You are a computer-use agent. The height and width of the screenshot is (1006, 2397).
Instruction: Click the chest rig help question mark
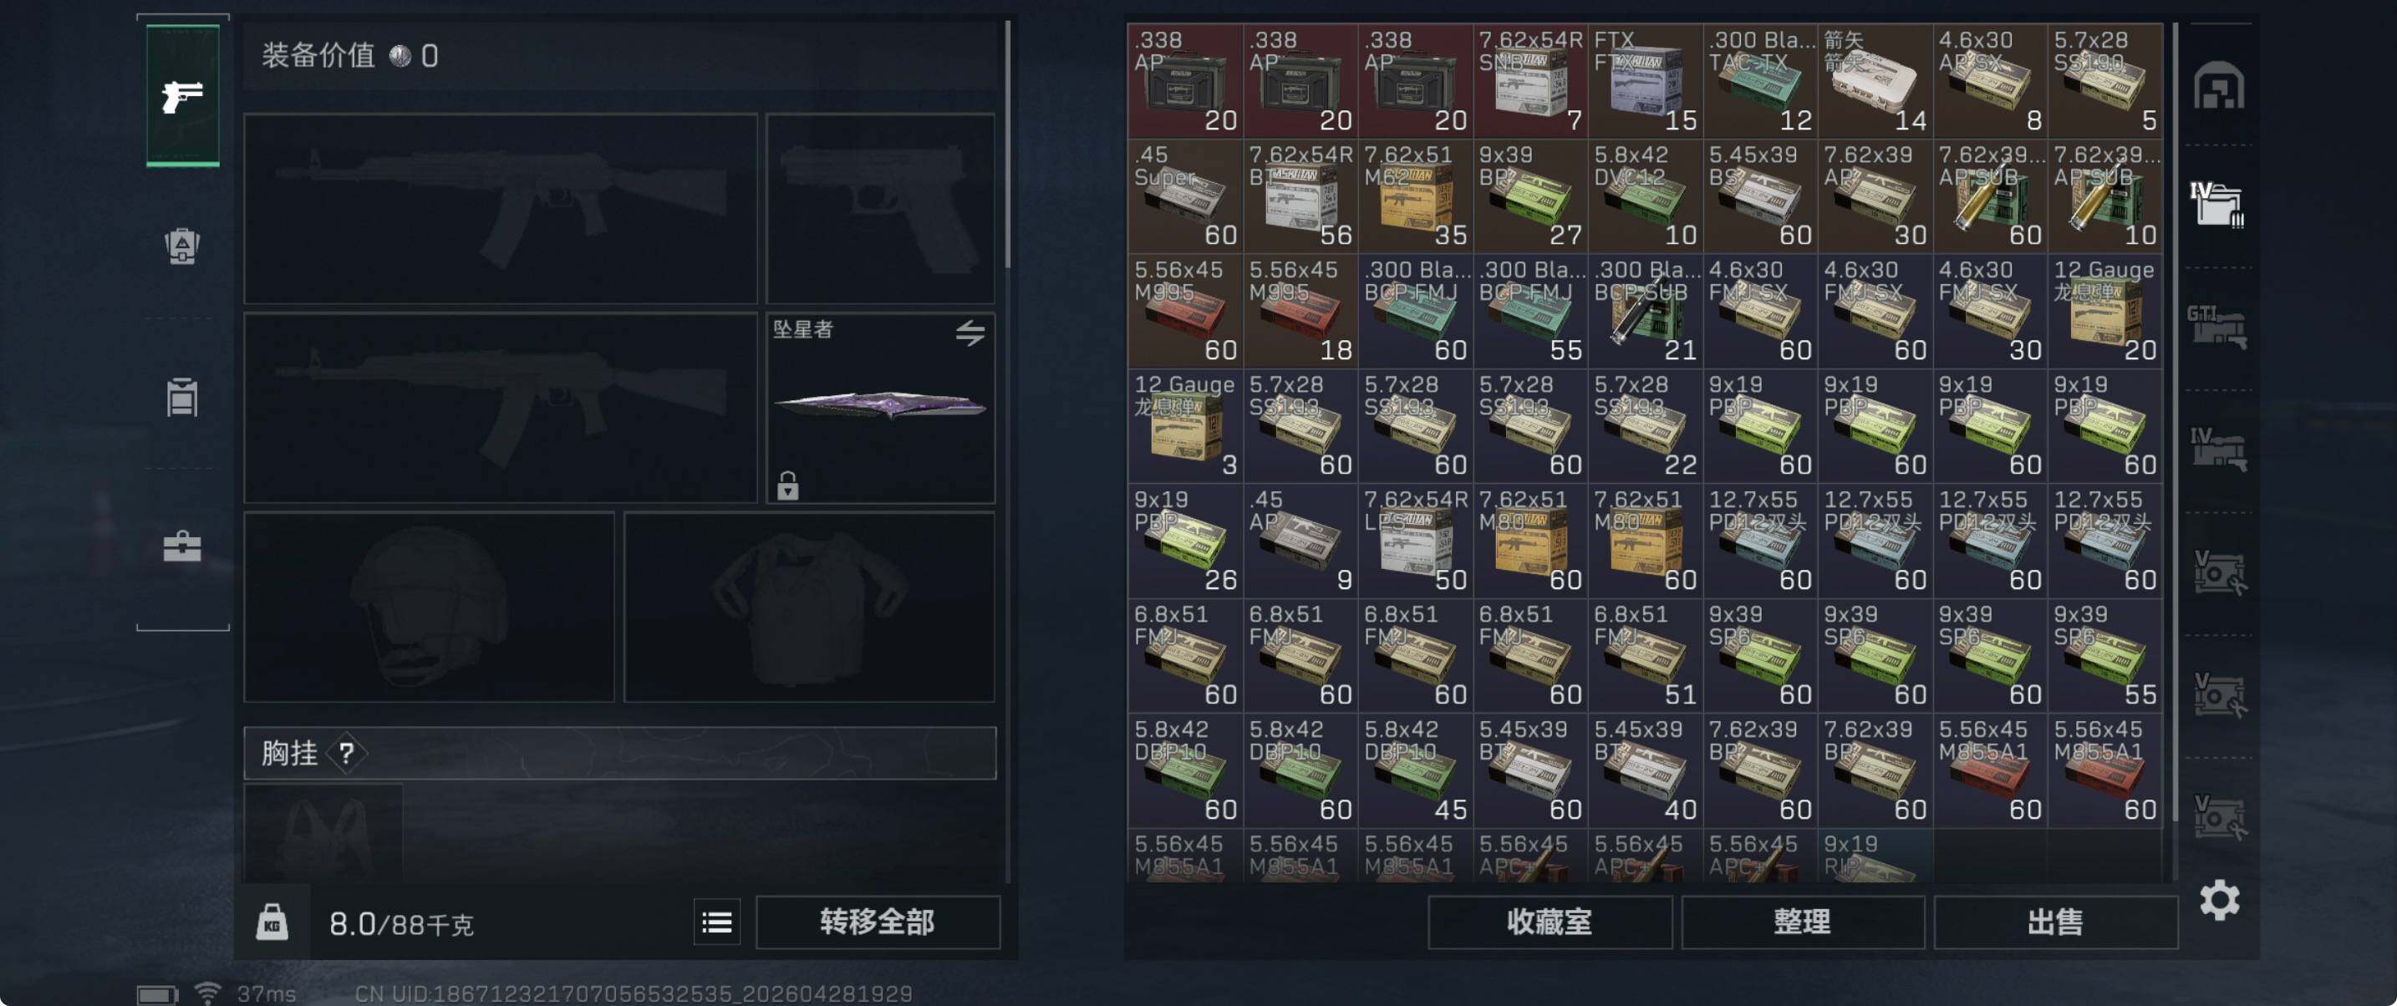[x=346, y=753]
